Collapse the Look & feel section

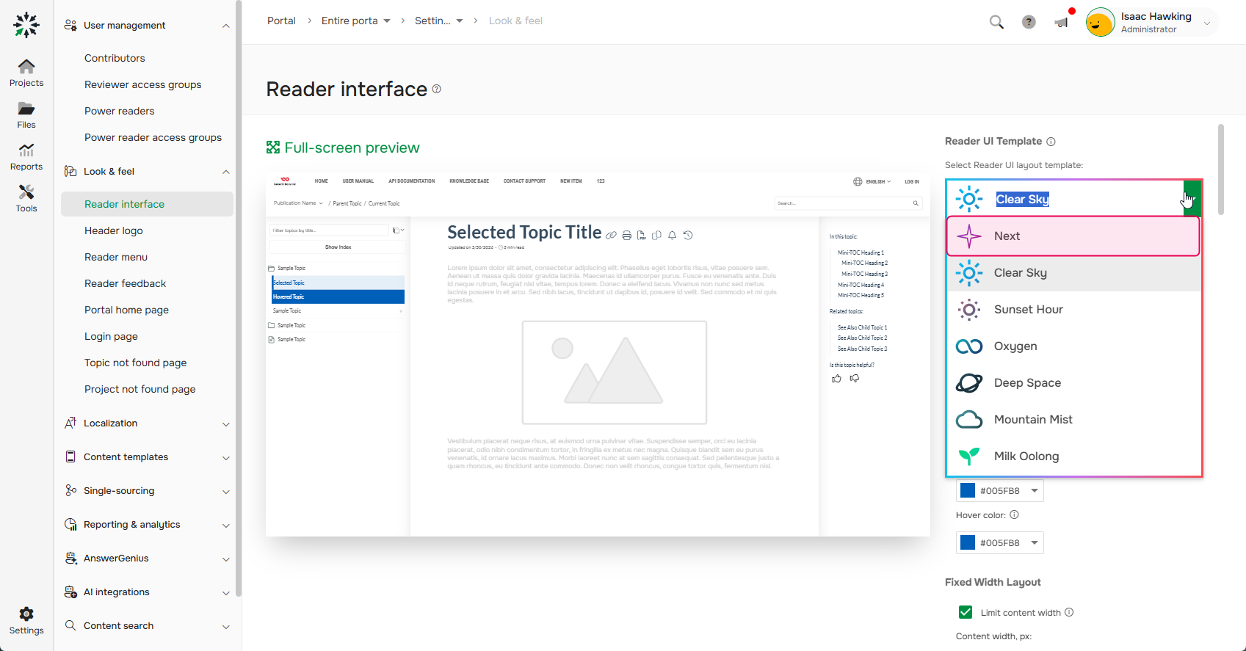[x=226, y=172]
